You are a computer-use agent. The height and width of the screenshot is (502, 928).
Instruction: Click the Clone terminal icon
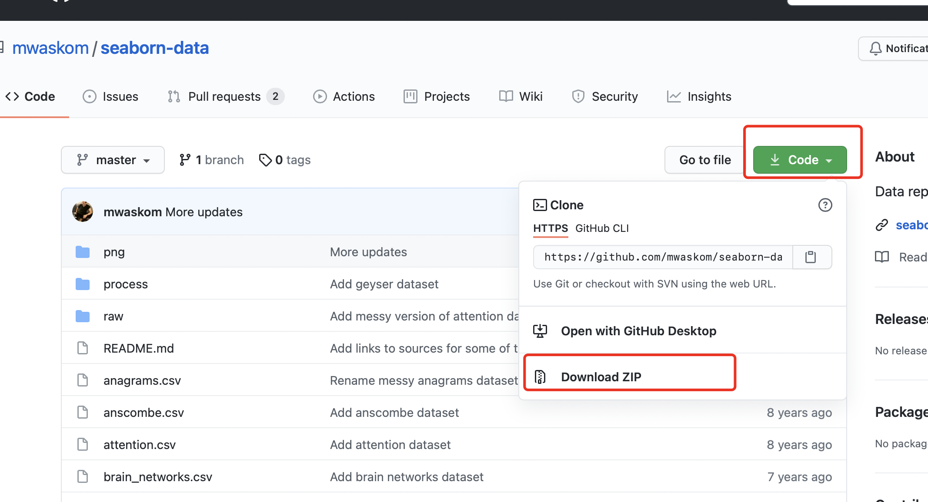[x=540, y=205]
